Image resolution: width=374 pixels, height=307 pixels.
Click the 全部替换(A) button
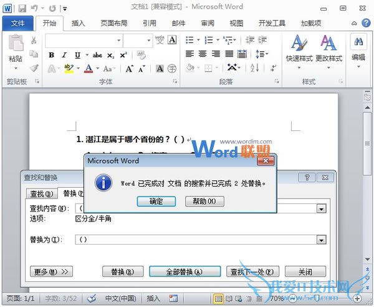[x=185, y=271]
